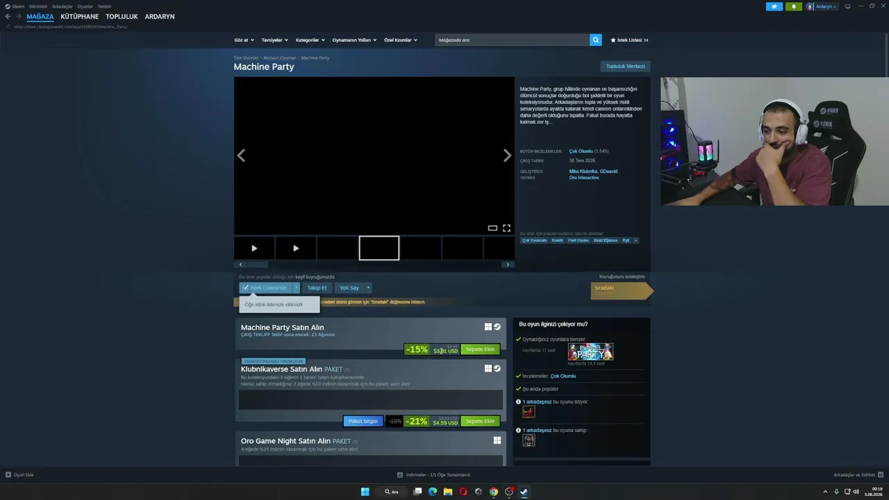Open Microsoft Edge from the taskbar
The width and height of the screenshot is (889, 500).
(433, 492)
